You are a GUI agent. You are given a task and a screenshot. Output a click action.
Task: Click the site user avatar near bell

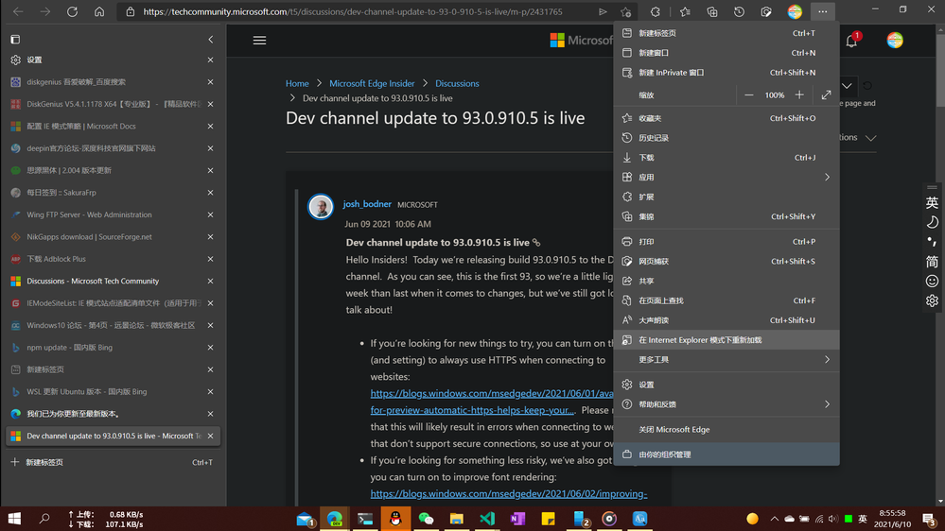point(895,41)
